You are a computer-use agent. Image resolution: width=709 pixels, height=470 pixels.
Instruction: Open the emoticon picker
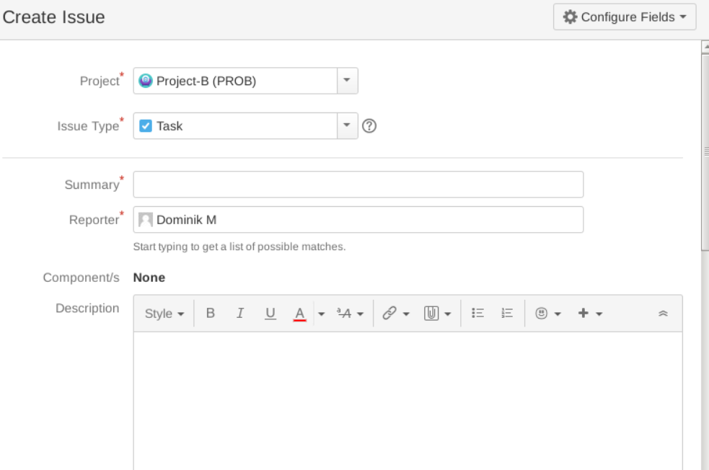point(547,313)
